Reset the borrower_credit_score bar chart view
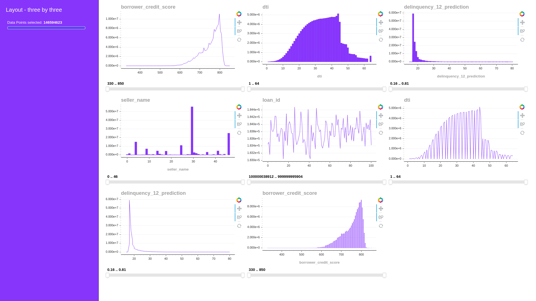Viewport: 536px width, 301px height. point(381,226)
